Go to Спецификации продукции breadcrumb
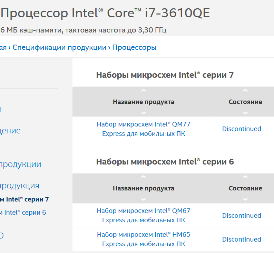274x253 pixels. [x=59, y=47]
